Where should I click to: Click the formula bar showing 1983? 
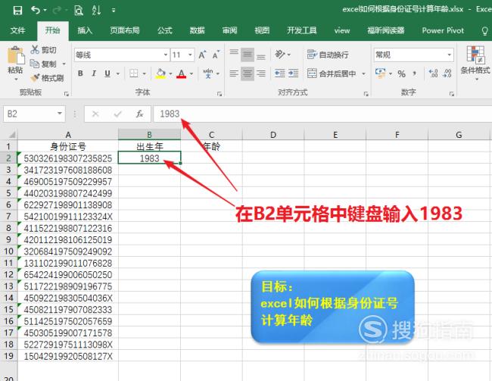point(322,114)
